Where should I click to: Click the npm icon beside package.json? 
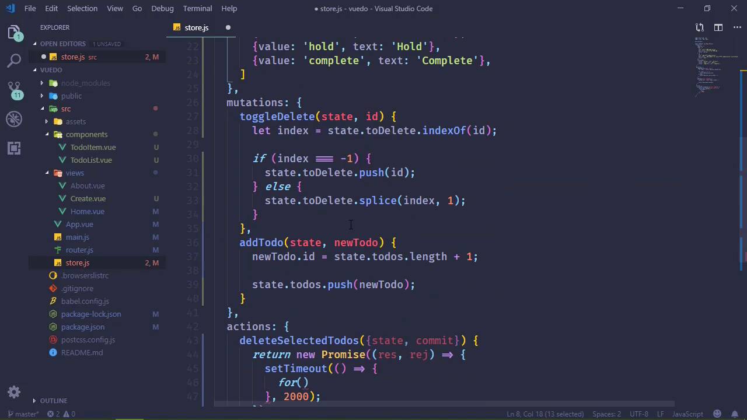point(53,327)
